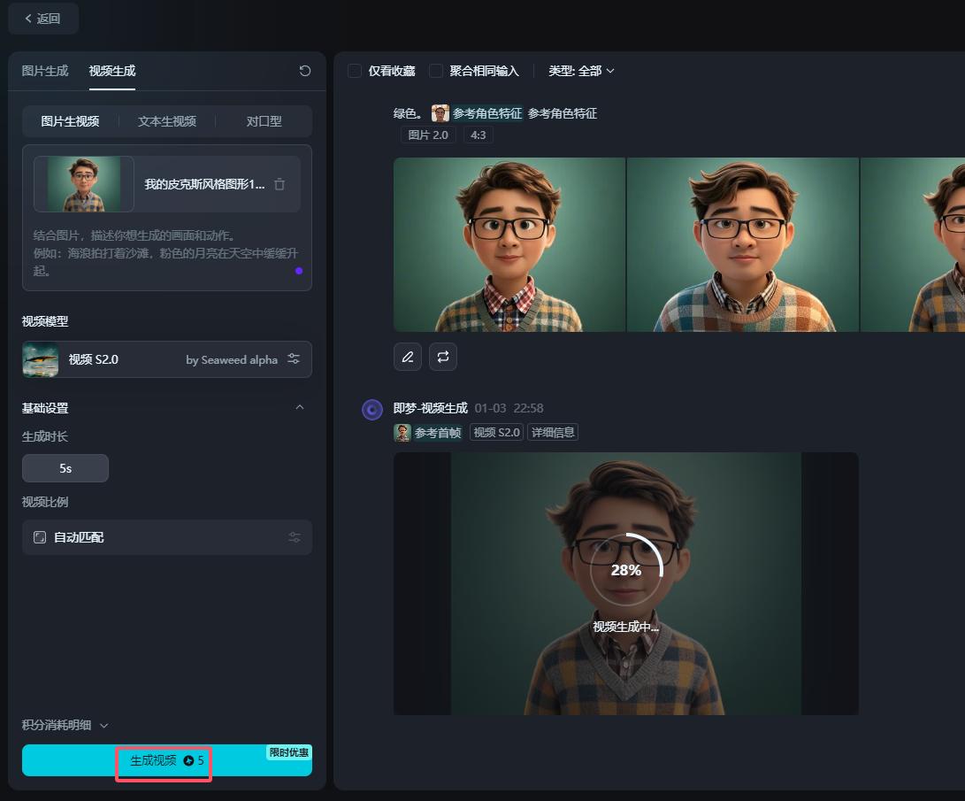Open the 类型: 全部 dropdown
965x801 pixels.
pyautogui.click(x=581, y=71)
